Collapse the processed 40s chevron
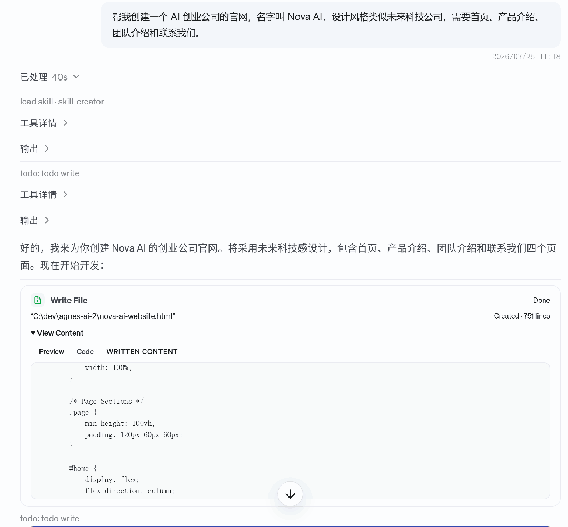Screen dimensions: 568x527 click(x=76, y=77)
